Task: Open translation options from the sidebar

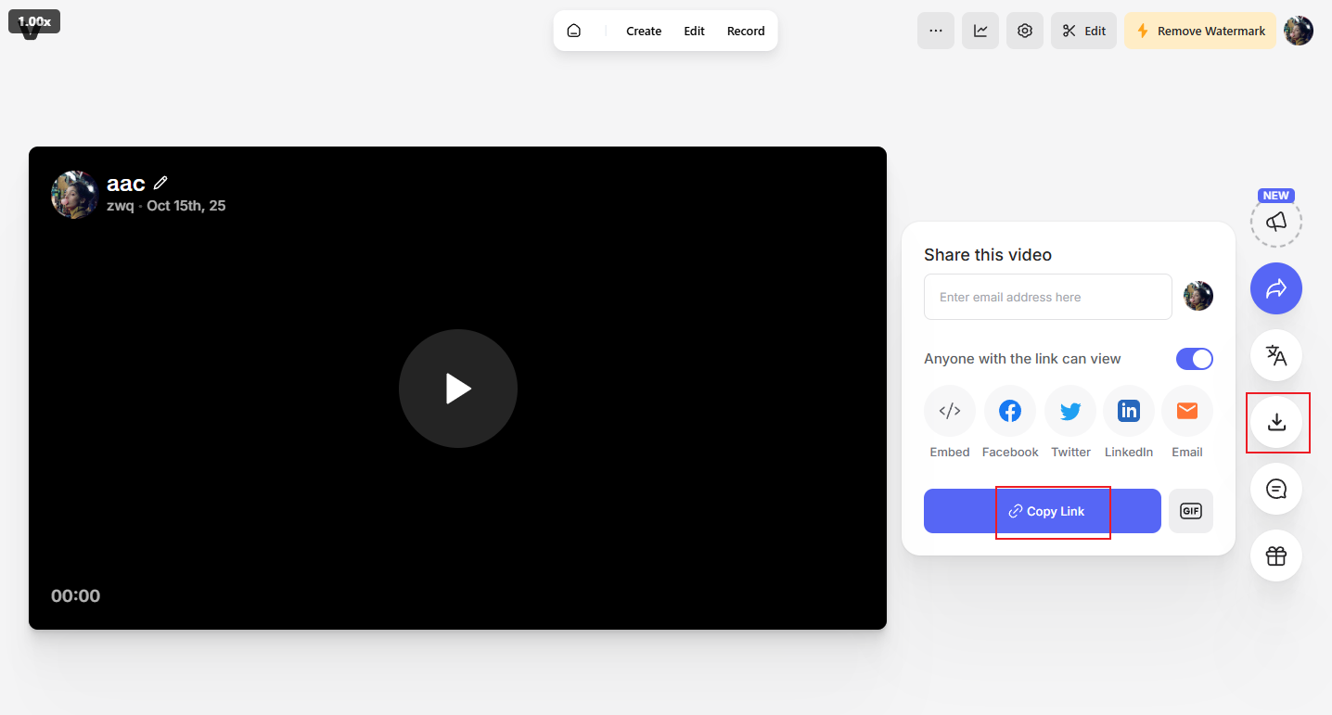Action: point(1275,355)
